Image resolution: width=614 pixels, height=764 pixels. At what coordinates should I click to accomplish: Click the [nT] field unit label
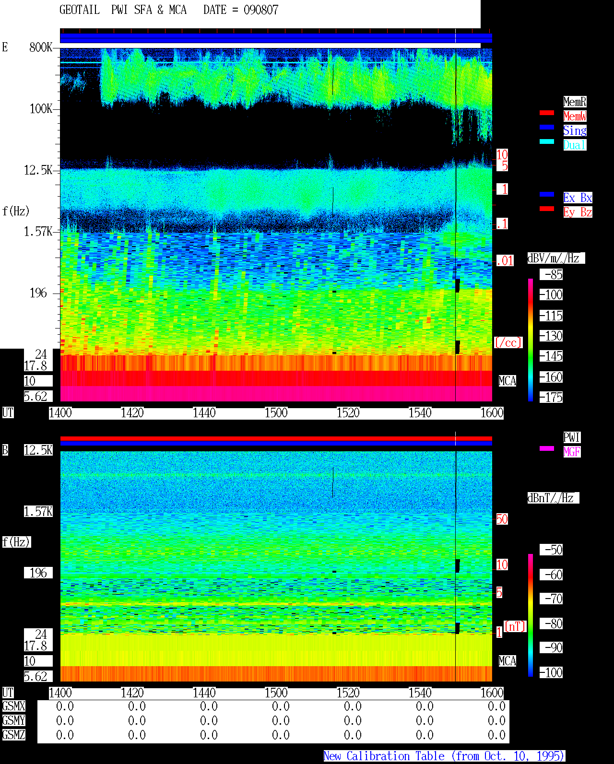(515, 626)
